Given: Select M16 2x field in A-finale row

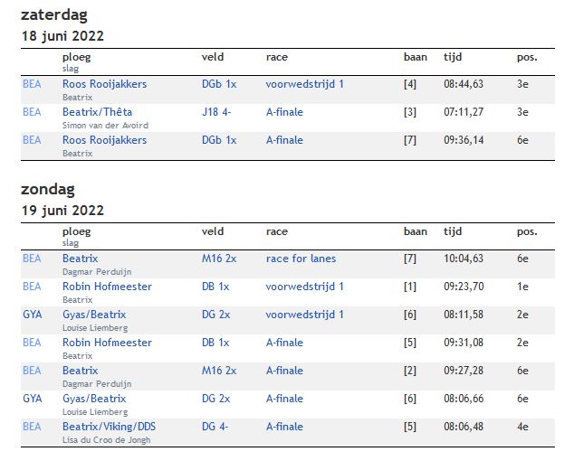Looking at the screenshot, I should pos(219,371).
